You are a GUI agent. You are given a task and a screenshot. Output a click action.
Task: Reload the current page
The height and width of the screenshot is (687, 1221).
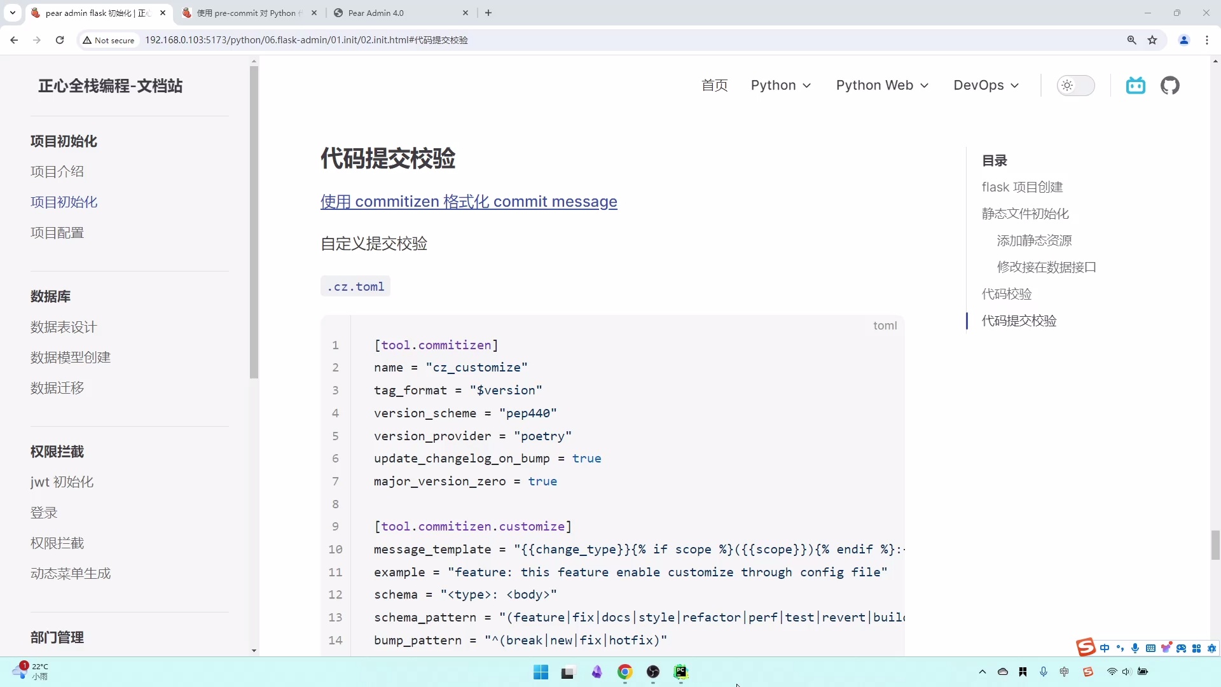coord(59,39)
